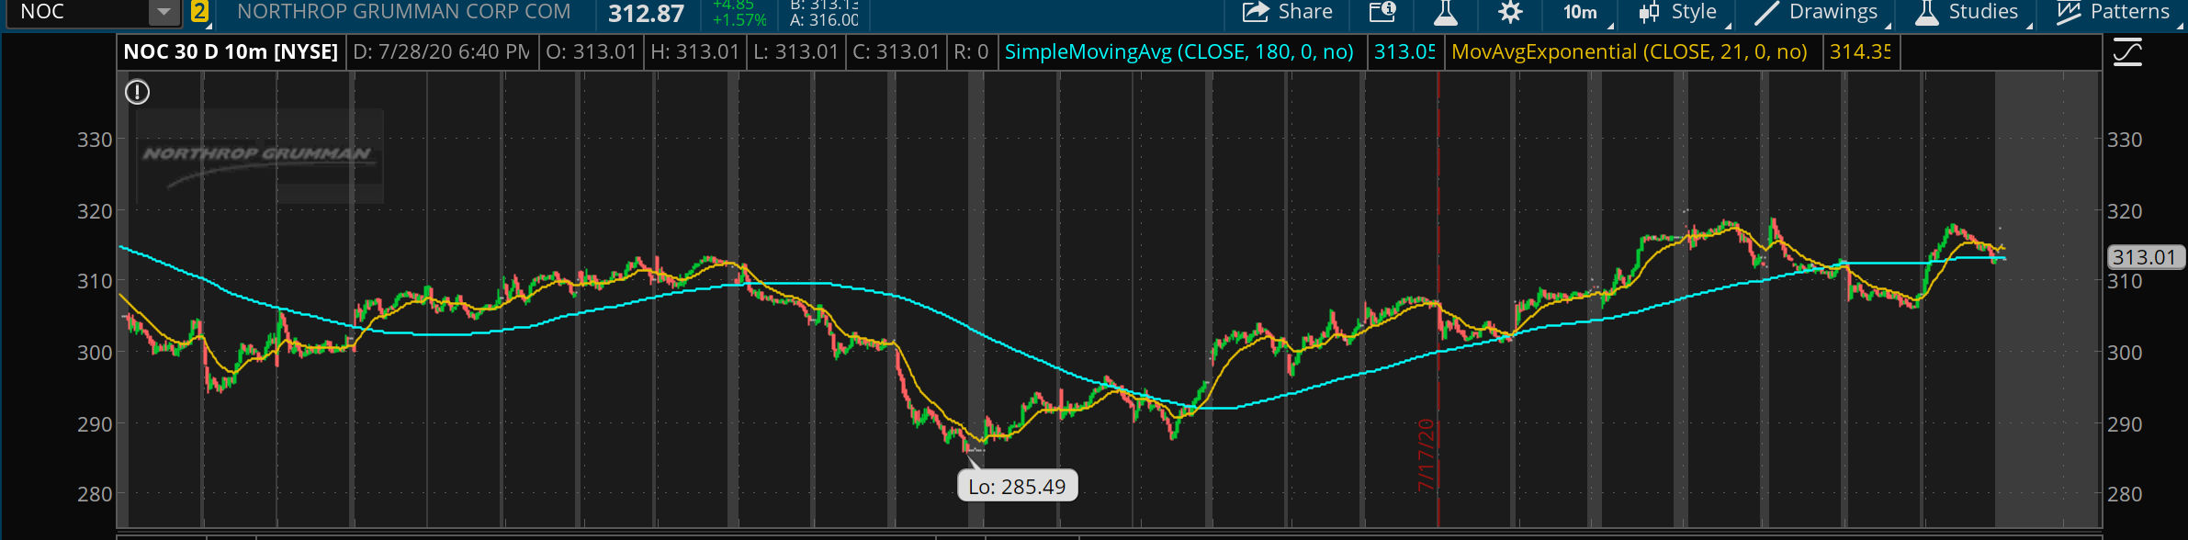The width and height of the screenshot is (2188, 540).
Task: Open the 10m timeframe selector
Action: 1580,12
